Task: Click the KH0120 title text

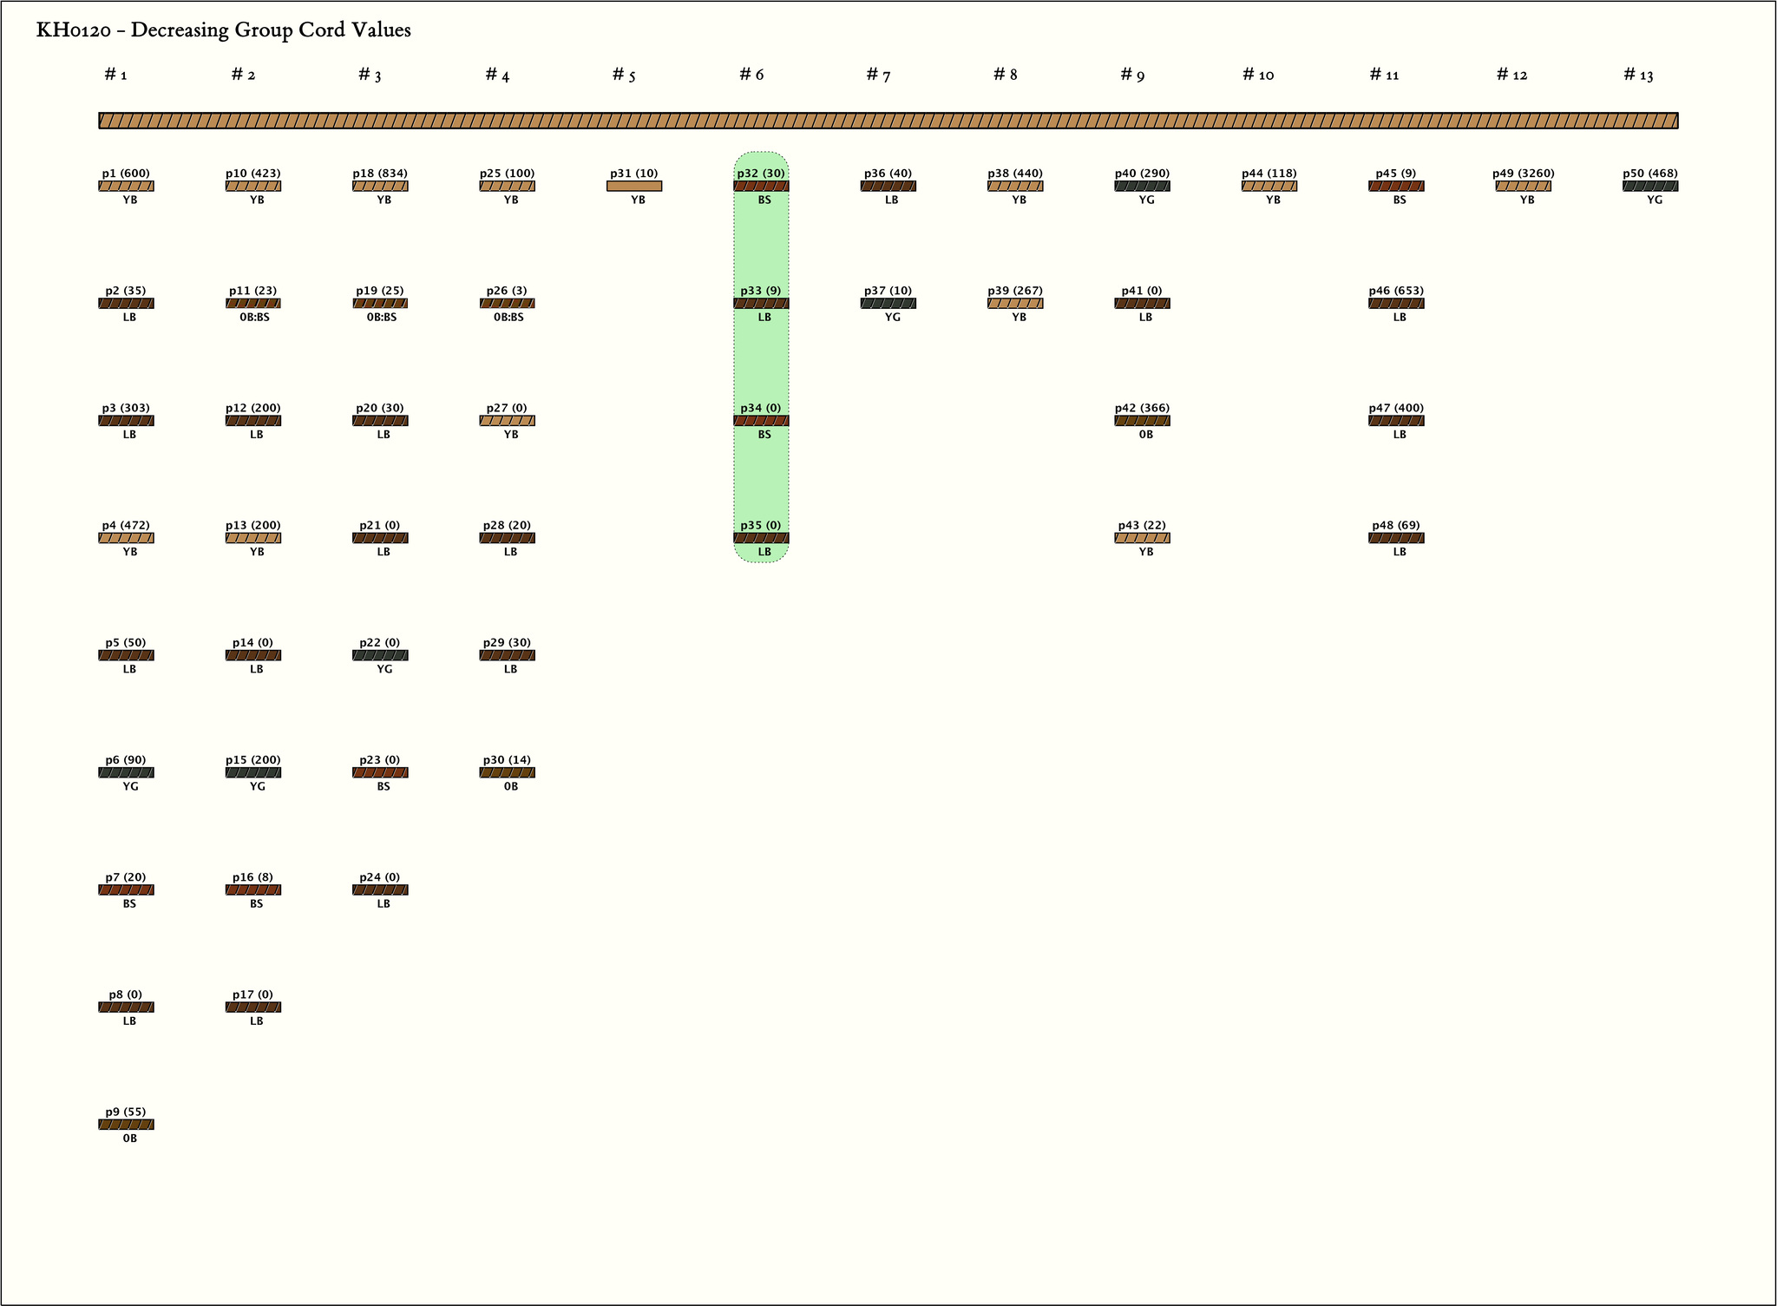Action: pos(223,30)
